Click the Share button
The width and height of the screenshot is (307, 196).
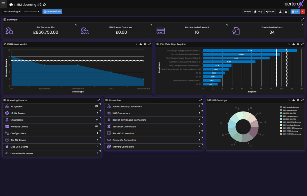coord(270,11)
